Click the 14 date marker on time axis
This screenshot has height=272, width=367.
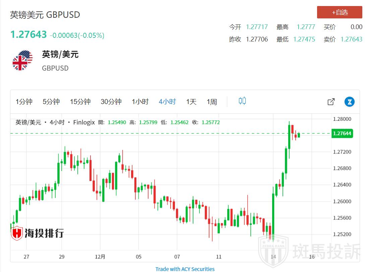point(273,257)
